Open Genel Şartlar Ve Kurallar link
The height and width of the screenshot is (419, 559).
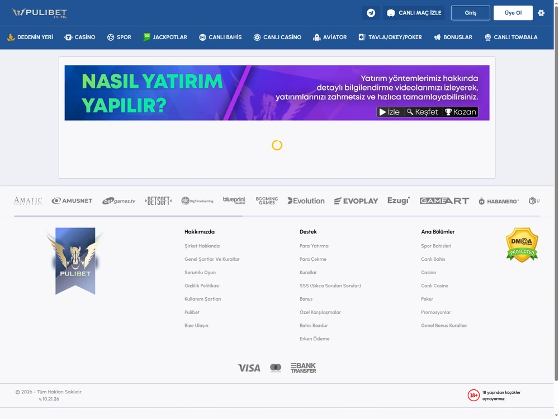212,259
